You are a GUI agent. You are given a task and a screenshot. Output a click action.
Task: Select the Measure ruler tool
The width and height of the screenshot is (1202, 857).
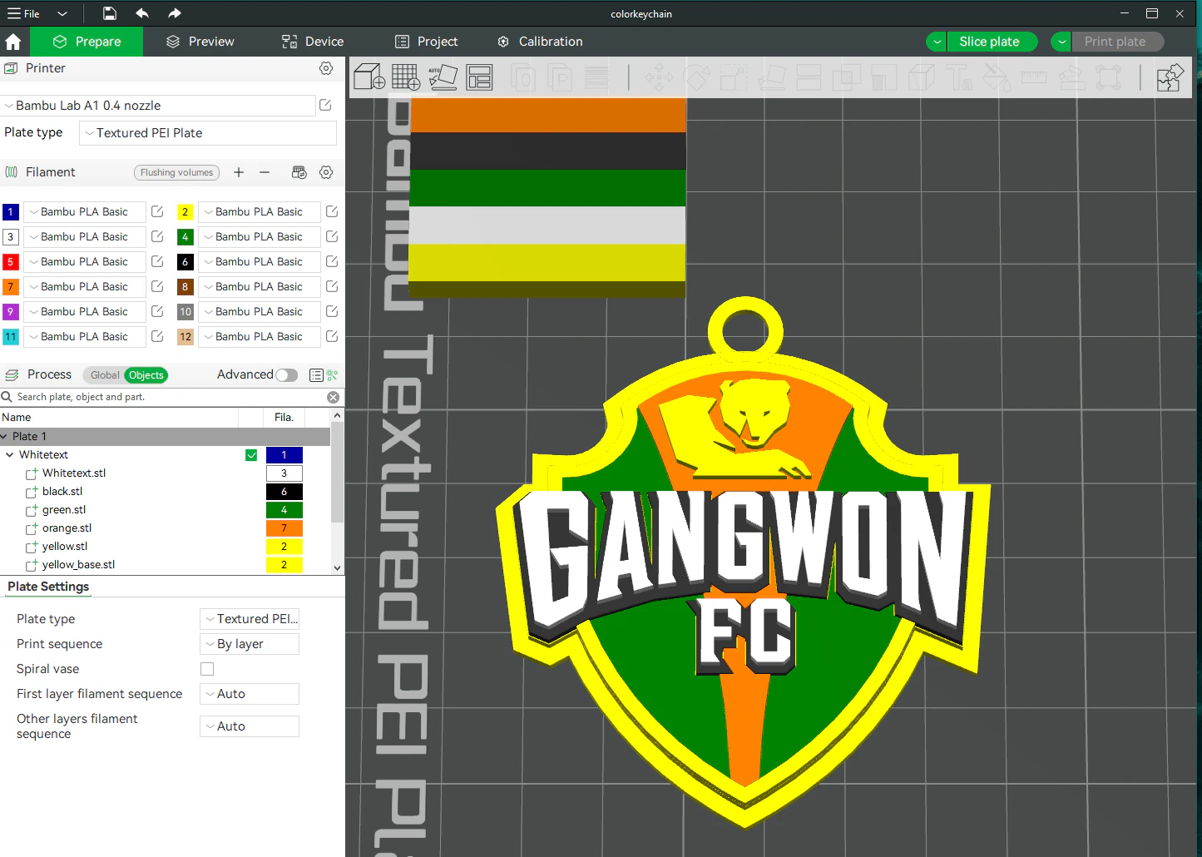click(1034, 78)
